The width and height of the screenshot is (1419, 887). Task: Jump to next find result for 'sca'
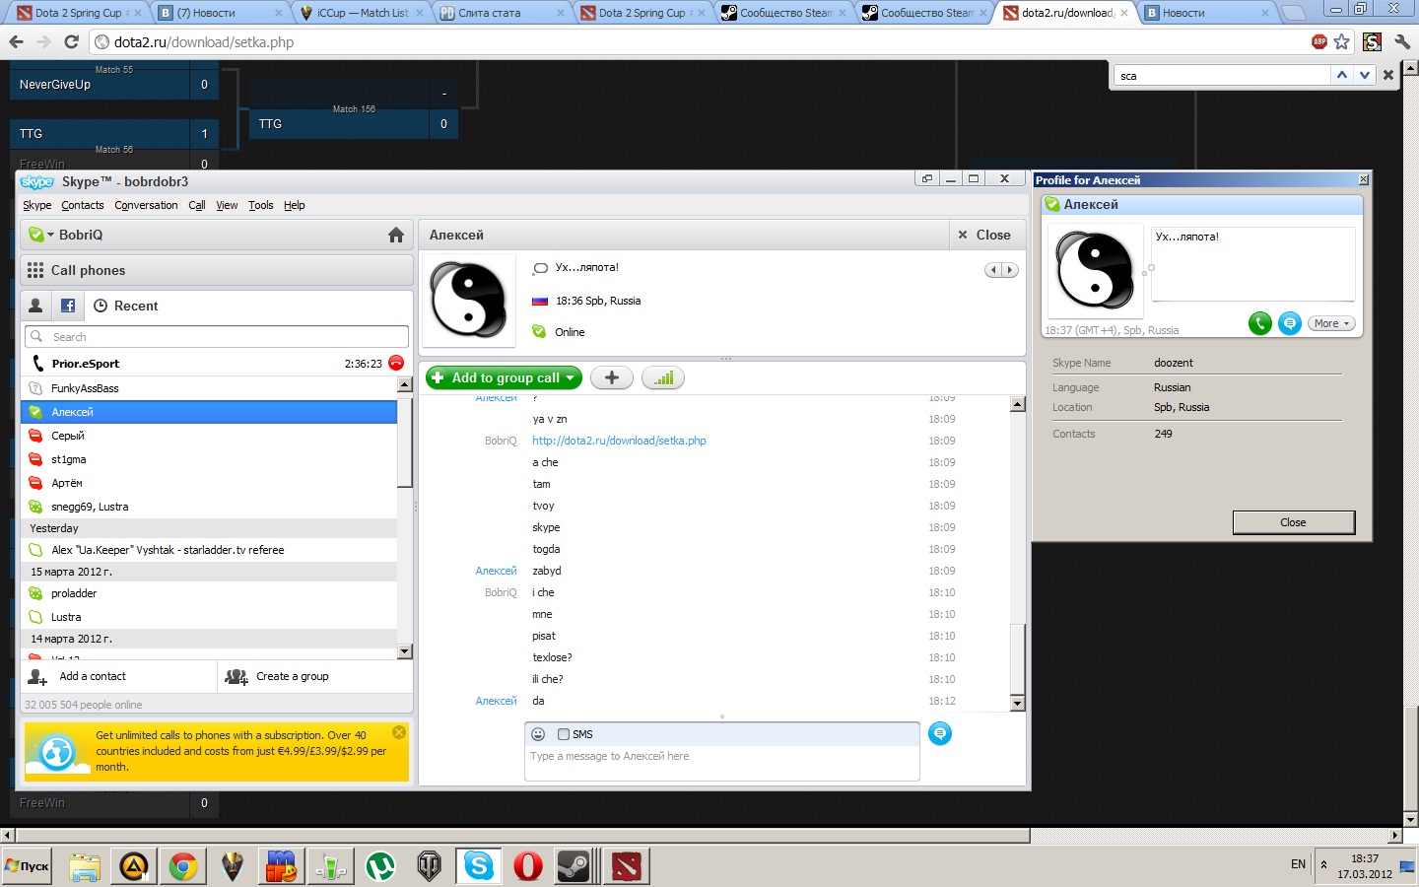click(x=1364, y=75)
